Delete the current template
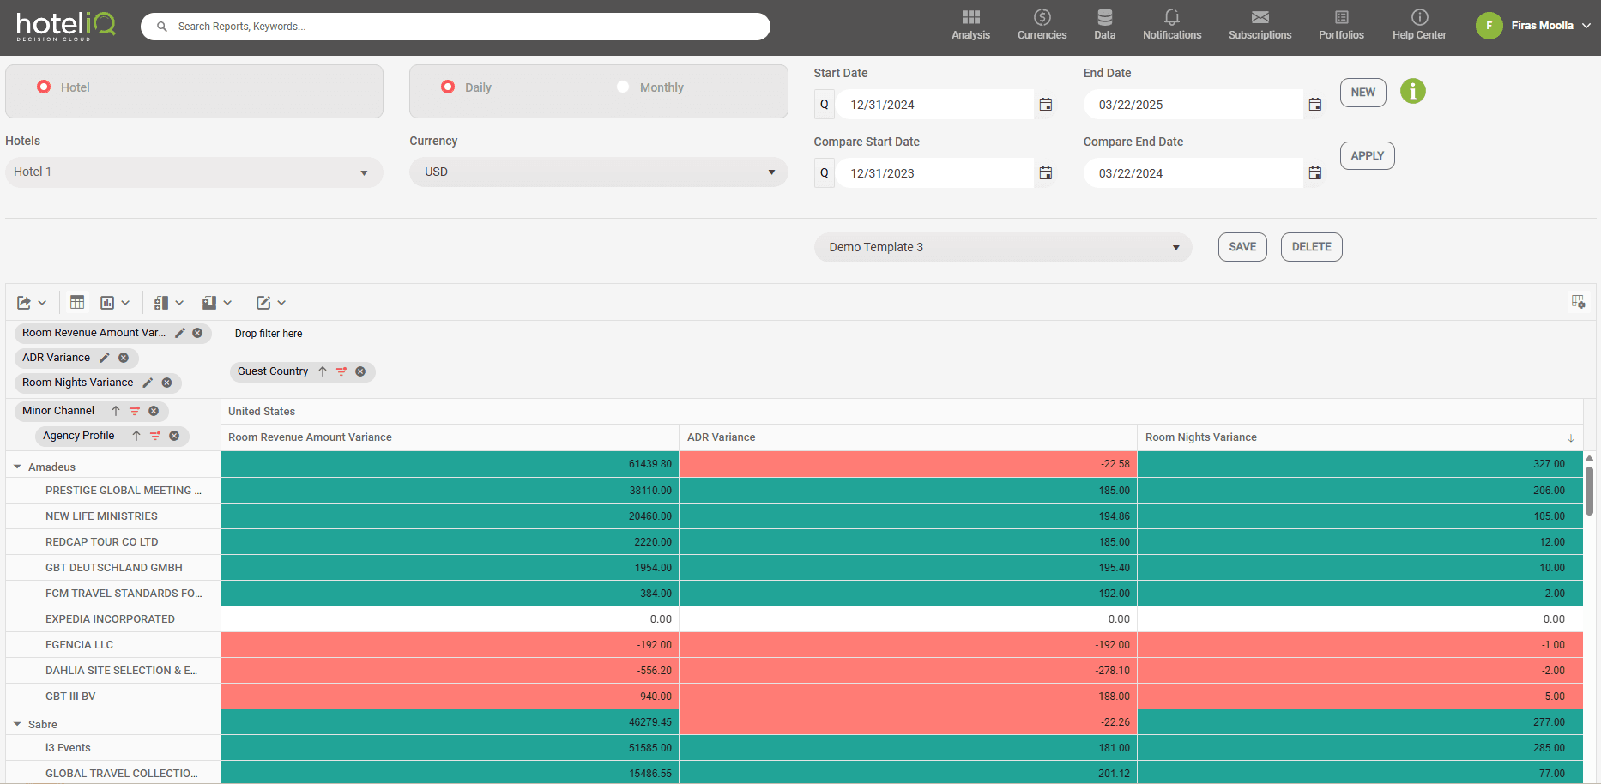This screenshot has width=1601, height=784. 1312,247
